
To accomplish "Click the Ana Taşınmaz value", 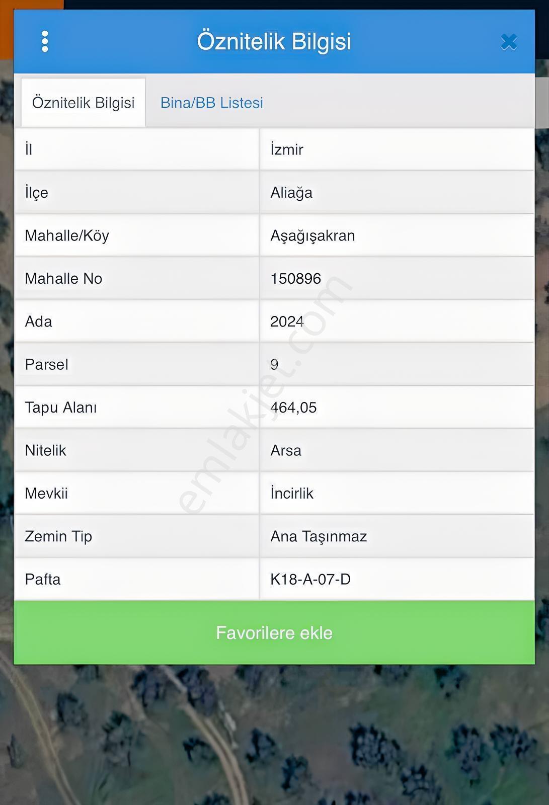I will pyautogui.click(x=319, y=536).
